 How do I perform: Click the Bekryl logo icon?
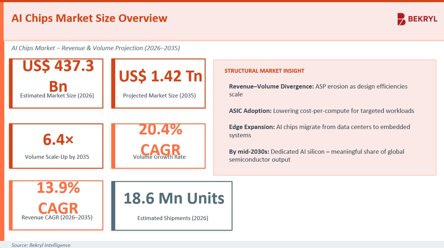point(401,19)
